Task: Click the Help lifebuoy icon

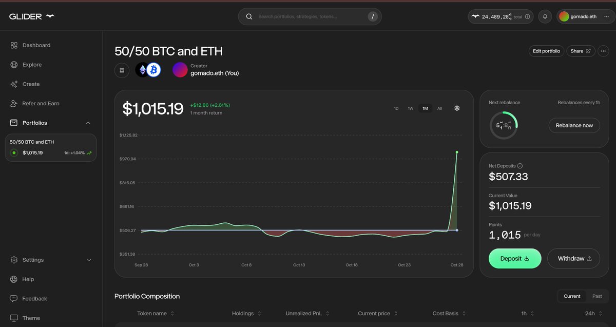Action: [14, 279]
